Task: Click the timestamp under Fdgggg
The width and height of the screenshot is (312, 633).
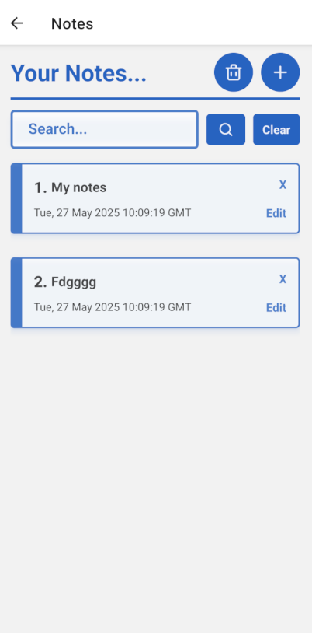Action: (113, 307)
